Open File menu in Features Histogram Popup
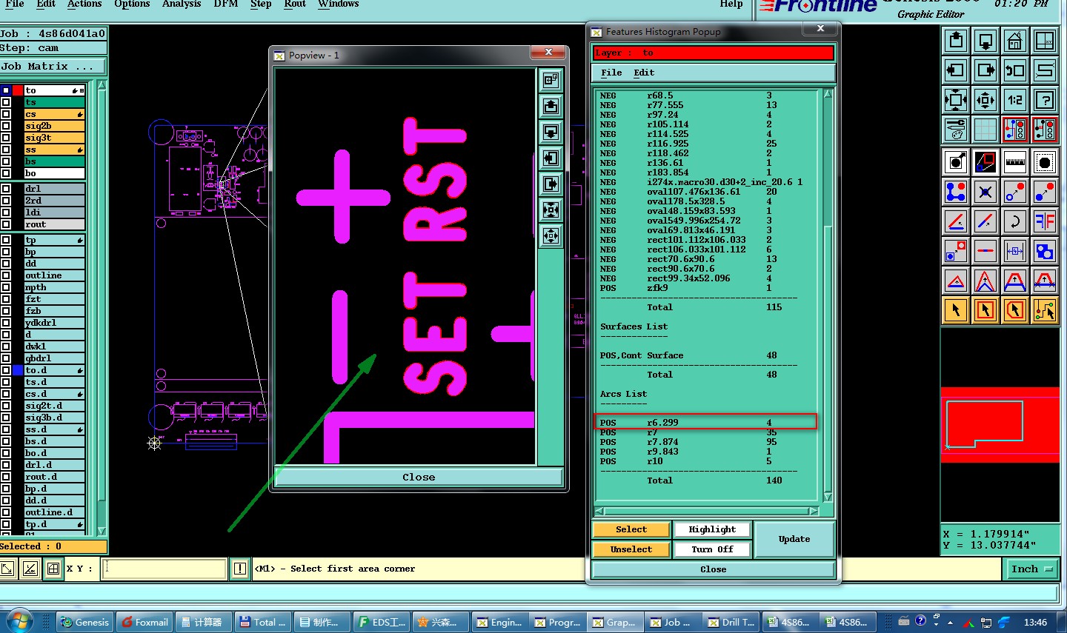This screenshot has width=1067, height=633. point(611,73)
